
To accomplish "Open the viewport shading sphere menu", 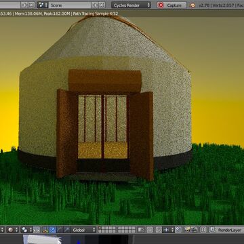I will pyautogui.click(x=12, y=230).
